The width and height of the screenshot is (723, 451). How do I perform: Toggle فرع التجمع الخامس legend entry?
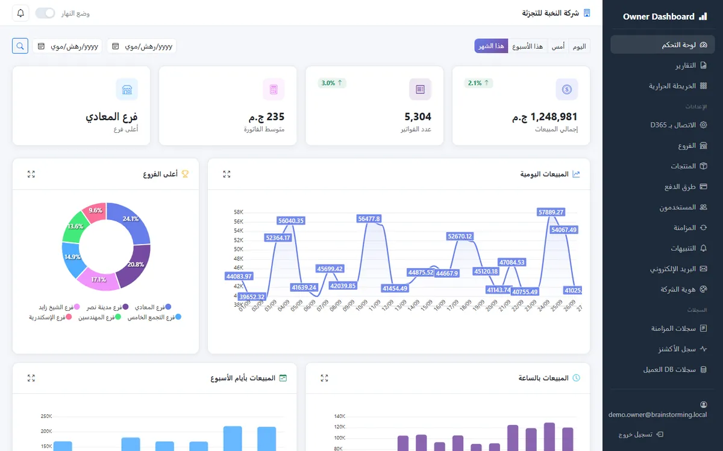tap(154, 316)
